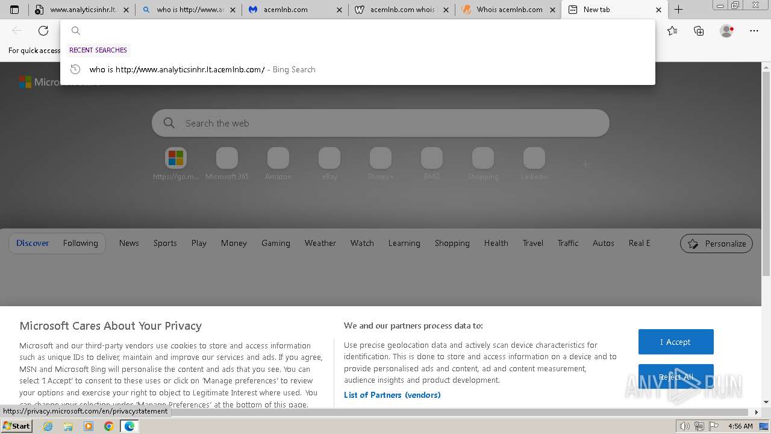
Task: Select recent search 'who is http://www.analyticsinhr.lt.acemlnb.com/'
Action: (x=357, y=69)
